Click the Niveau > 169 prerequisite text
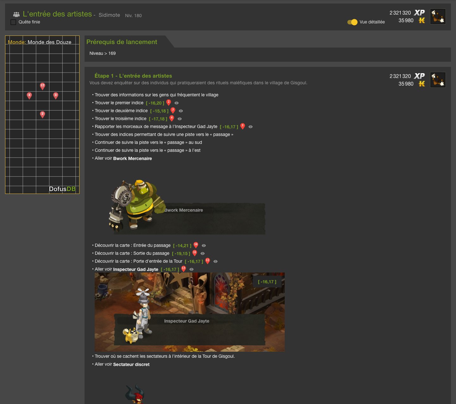The width and height of the screenshot is (456, 404). pos(103,53)
